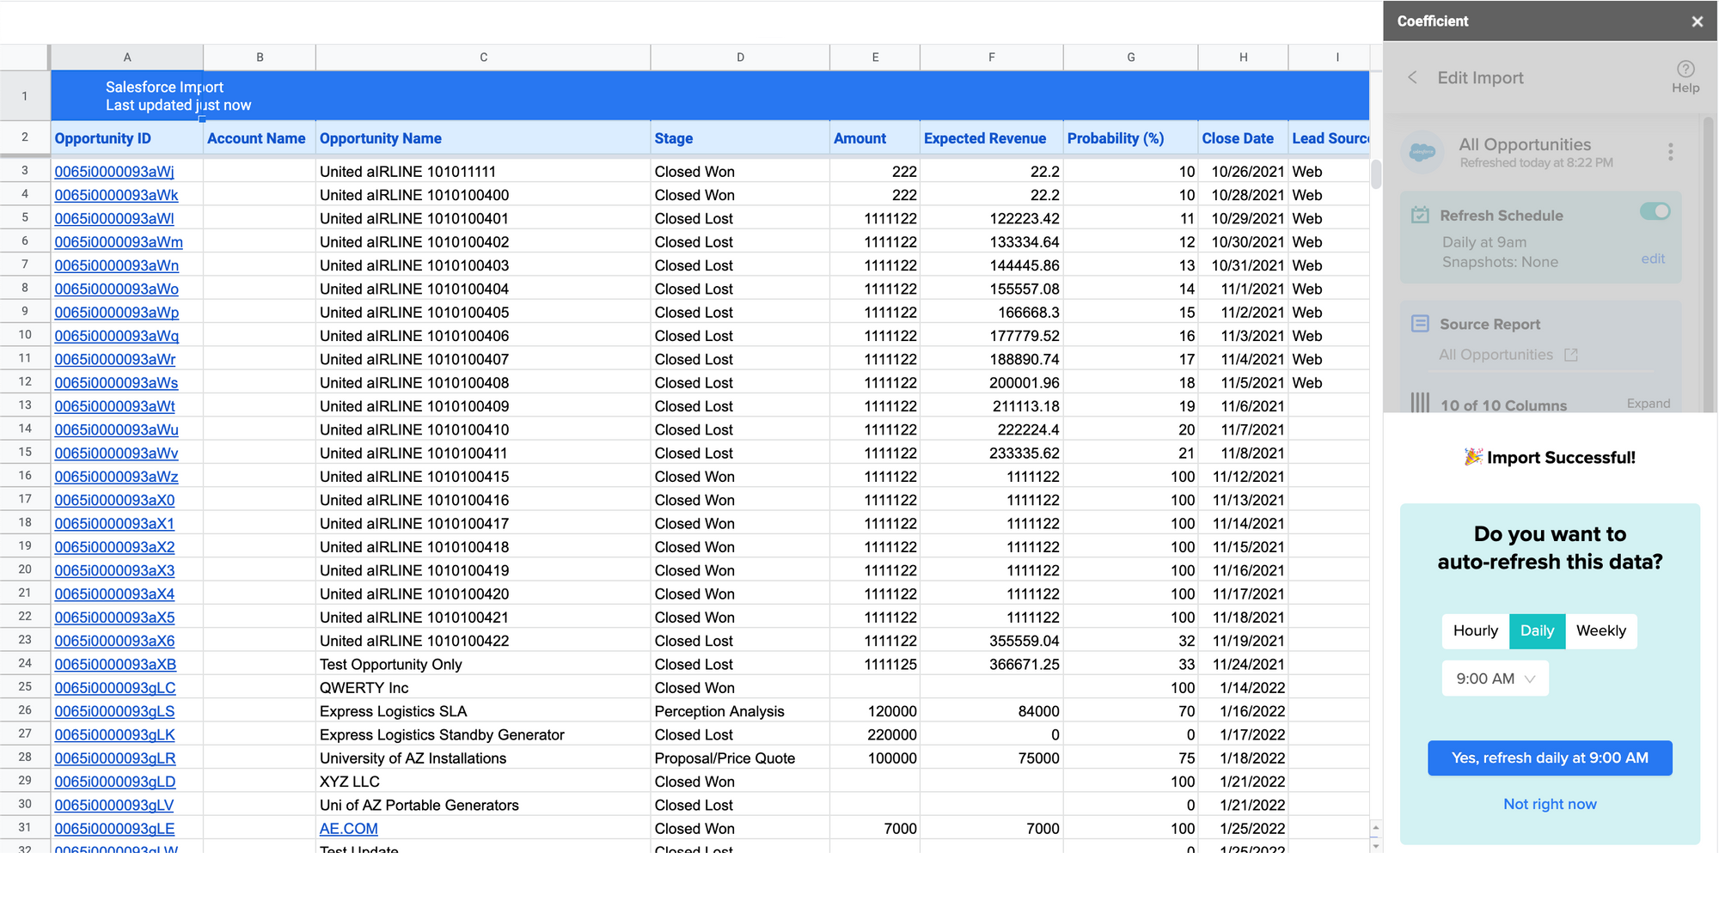This screenshot has height=913, width=1719.
Task: Edit the Refresh Schedule settings
Action: click(x=1653, y=259)
